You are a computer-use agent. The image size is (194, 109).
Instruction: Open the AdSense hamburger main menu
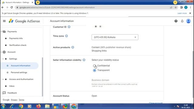click(x=4, y=21)
